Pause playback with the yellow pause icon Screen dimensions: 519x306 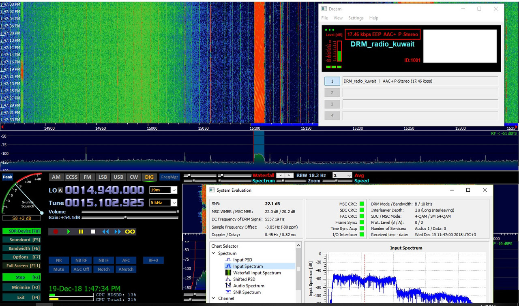pyautogui.click(x=81, y=231)
